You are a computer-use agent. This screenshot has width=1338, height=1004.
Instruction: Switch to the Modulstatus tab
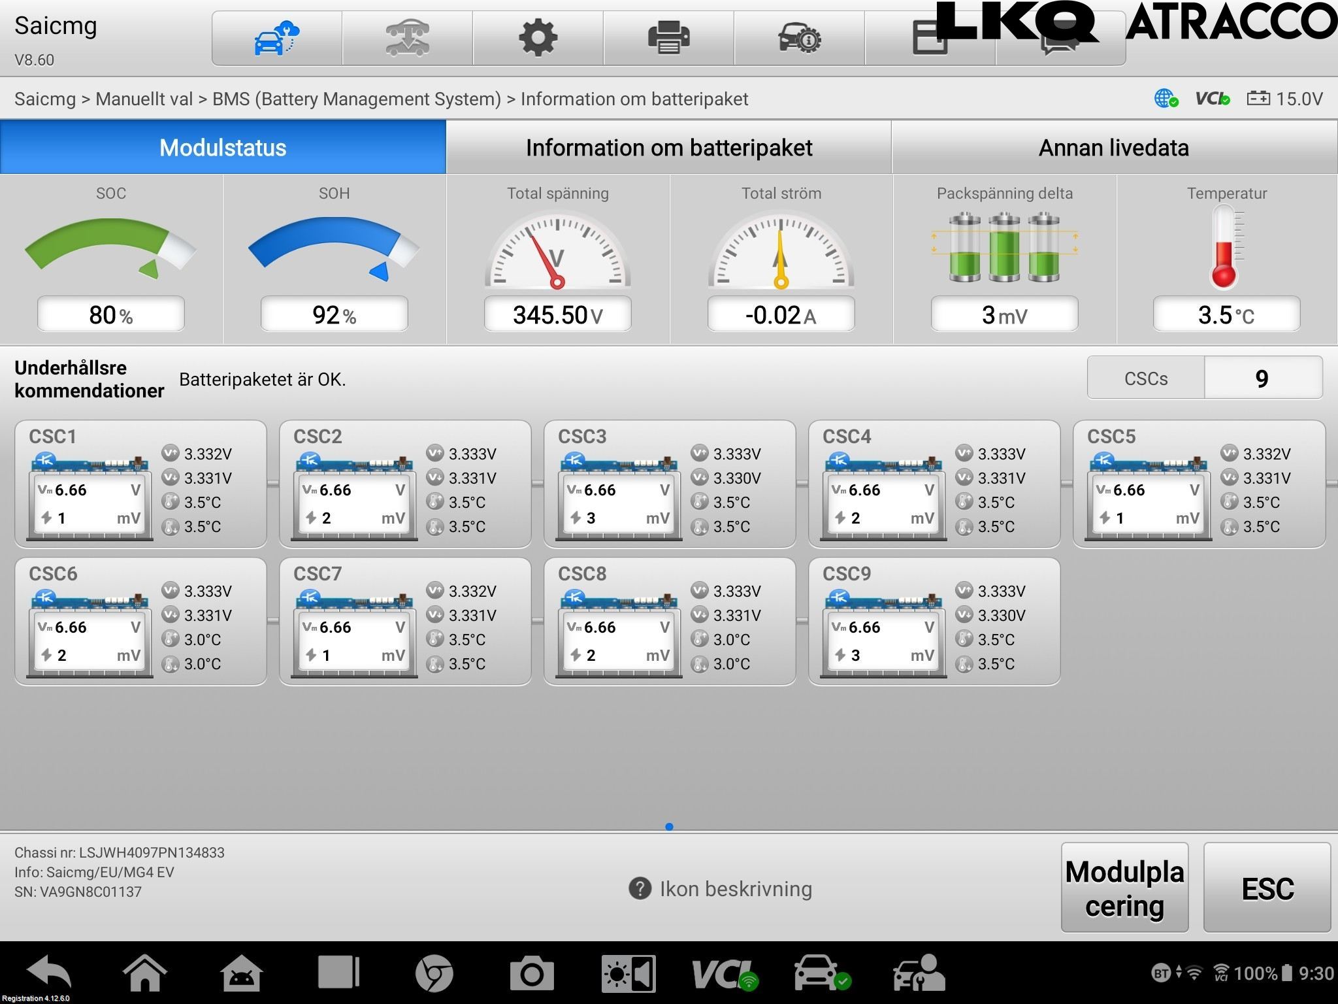tap(223, 148)
